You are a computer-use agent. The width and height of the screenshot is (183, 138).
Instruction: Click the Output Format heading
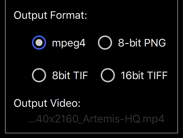[50, 16]
